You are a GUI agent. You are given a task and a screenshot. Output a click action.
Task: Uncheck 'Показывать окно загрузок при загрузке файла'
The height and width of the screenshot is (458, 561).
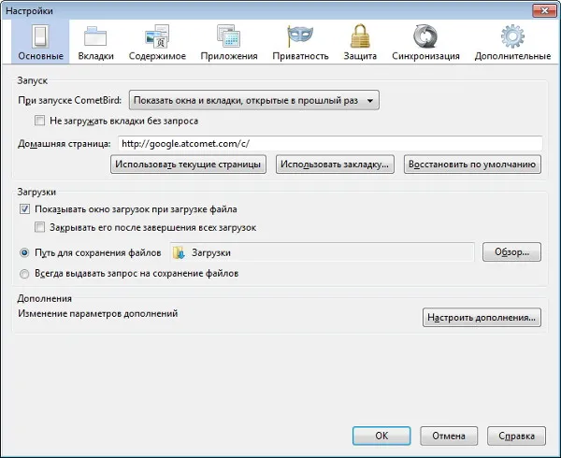click(x=24, y=209)
